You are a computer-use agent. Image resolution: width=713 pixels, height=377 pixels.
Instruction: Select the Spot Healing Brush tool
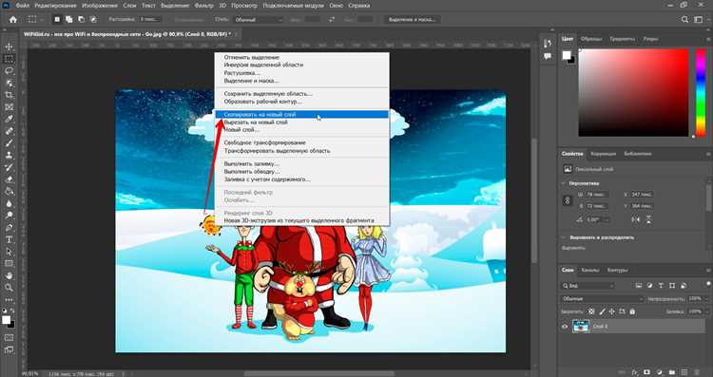coord(10,131)
